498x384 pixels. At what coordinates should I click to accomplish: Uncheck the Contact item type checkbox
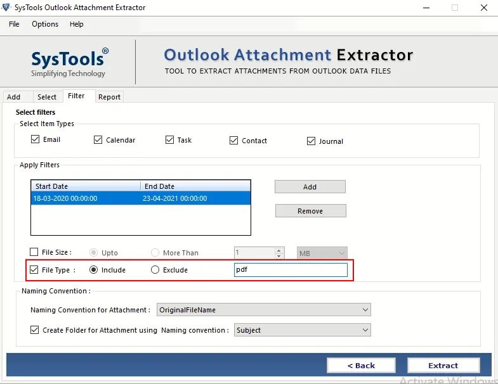click(233, 140)
